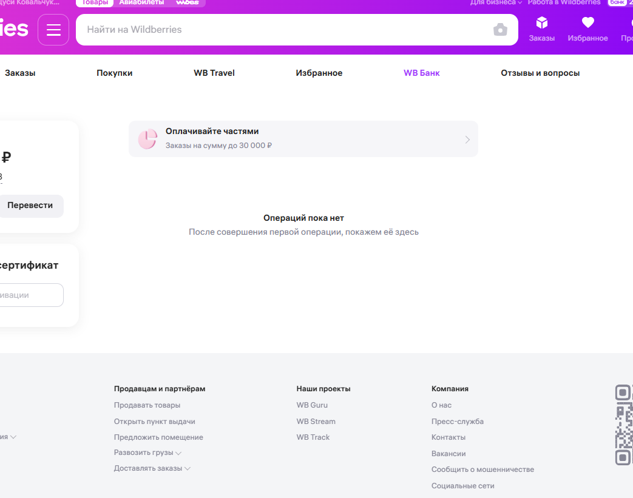The width and height of the screenshot is (633, 498).
Task: Click the QR code in footer
Action: 624,425
